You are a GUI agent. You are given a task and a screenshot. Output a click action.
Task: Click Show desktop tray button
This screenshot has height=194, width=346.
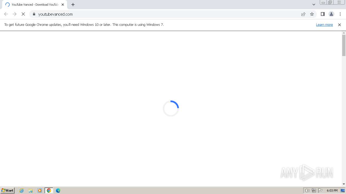click(343, 190)
